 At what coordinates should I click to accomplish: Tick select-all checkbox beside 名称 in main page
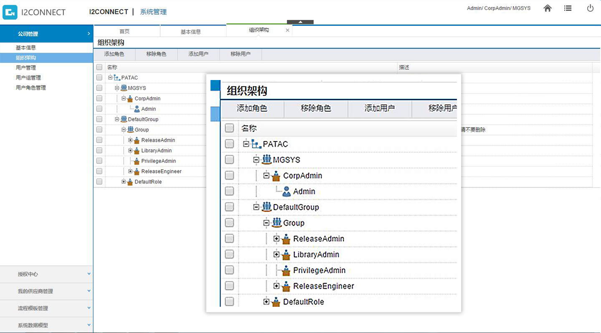click(99, 67)
